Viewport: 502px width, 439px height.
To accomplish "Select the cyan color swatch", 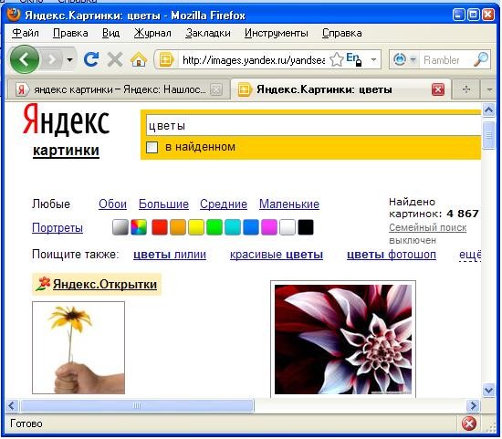I will [233, 227].
